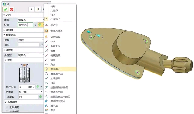This screenshot has height=114, width=194.
Task: Open the 操作 dropdown showing 移除
Action: point(31,40)
